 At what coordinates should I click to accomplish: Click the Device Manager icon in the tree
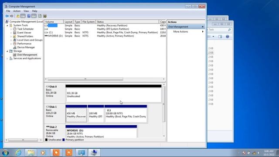tap(15, 48)
